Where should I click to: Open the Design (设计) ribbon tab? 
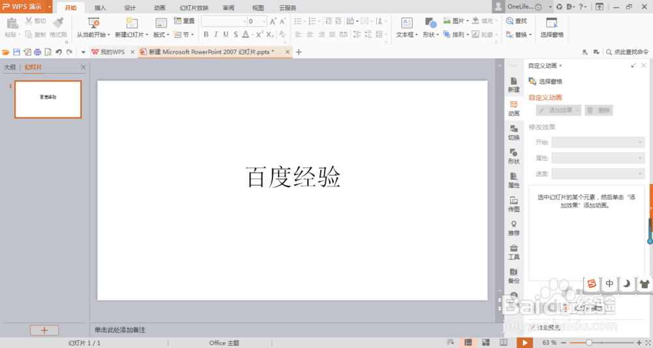pyautogui.click(x=130, y=7)
